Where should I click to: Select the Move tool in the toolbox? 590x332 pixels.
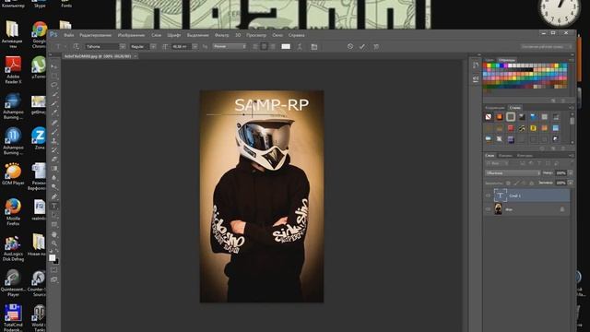[x=54, y=67]
